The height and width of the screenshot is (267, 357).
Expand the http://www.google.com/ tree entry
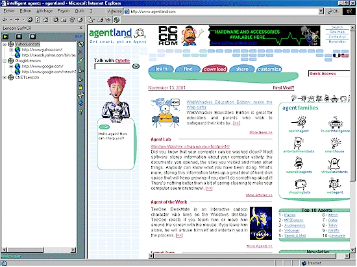coord(11,66)
